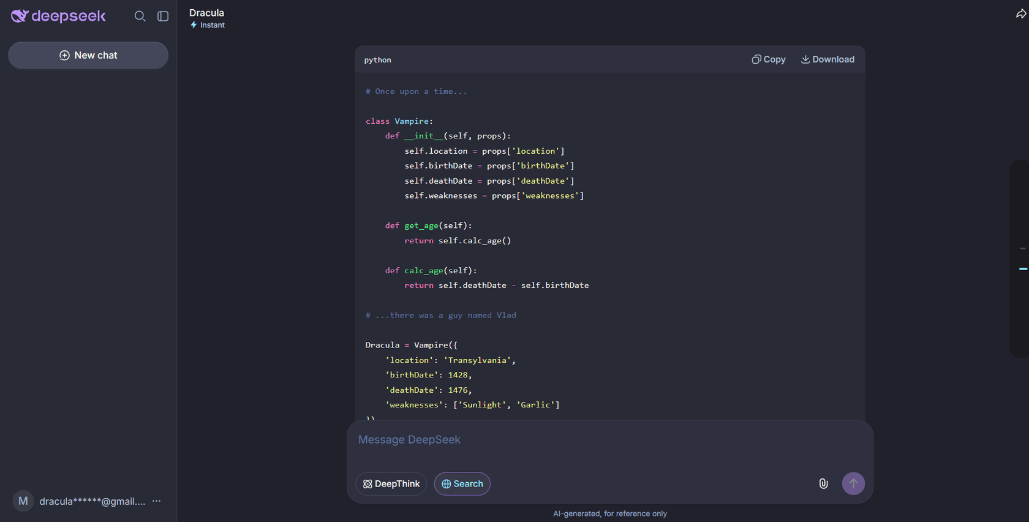Viewport: 1029px width, 522px height.
Task: Download the python code block
Action: (x=827, y=59)
